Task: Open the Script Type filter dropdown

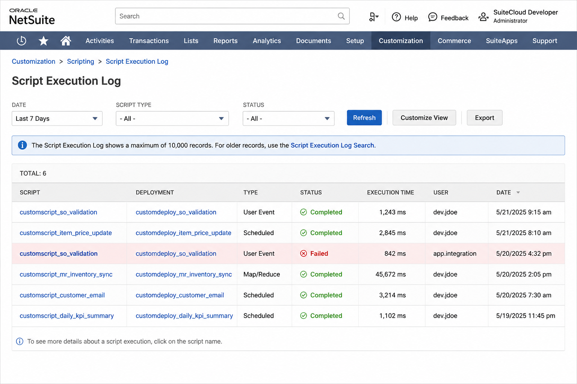Action: 172,118
